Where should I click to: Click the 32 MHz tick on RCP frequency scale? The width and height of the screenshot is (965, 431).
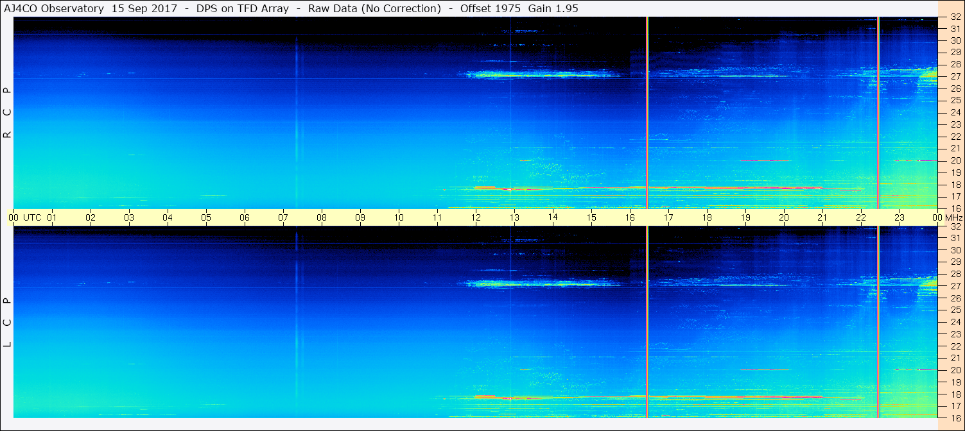955,17
